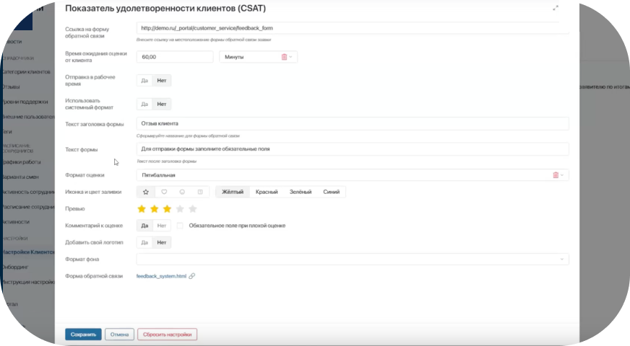This screenshot has width=630, height=346.
Task: Click the fourth grey preview star
Action: (180, 209)
